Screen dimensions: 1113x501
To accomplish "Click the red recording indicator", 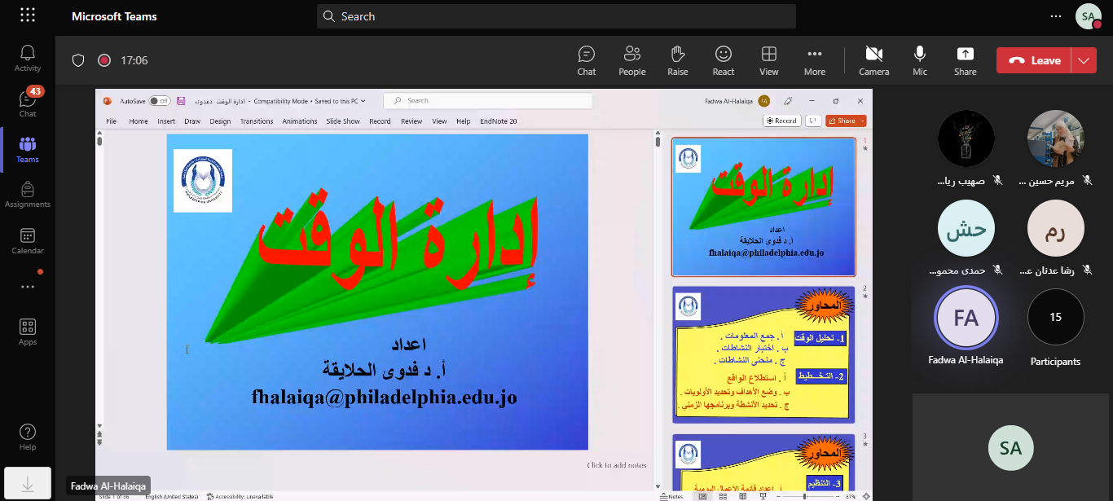I will [104, 60].
